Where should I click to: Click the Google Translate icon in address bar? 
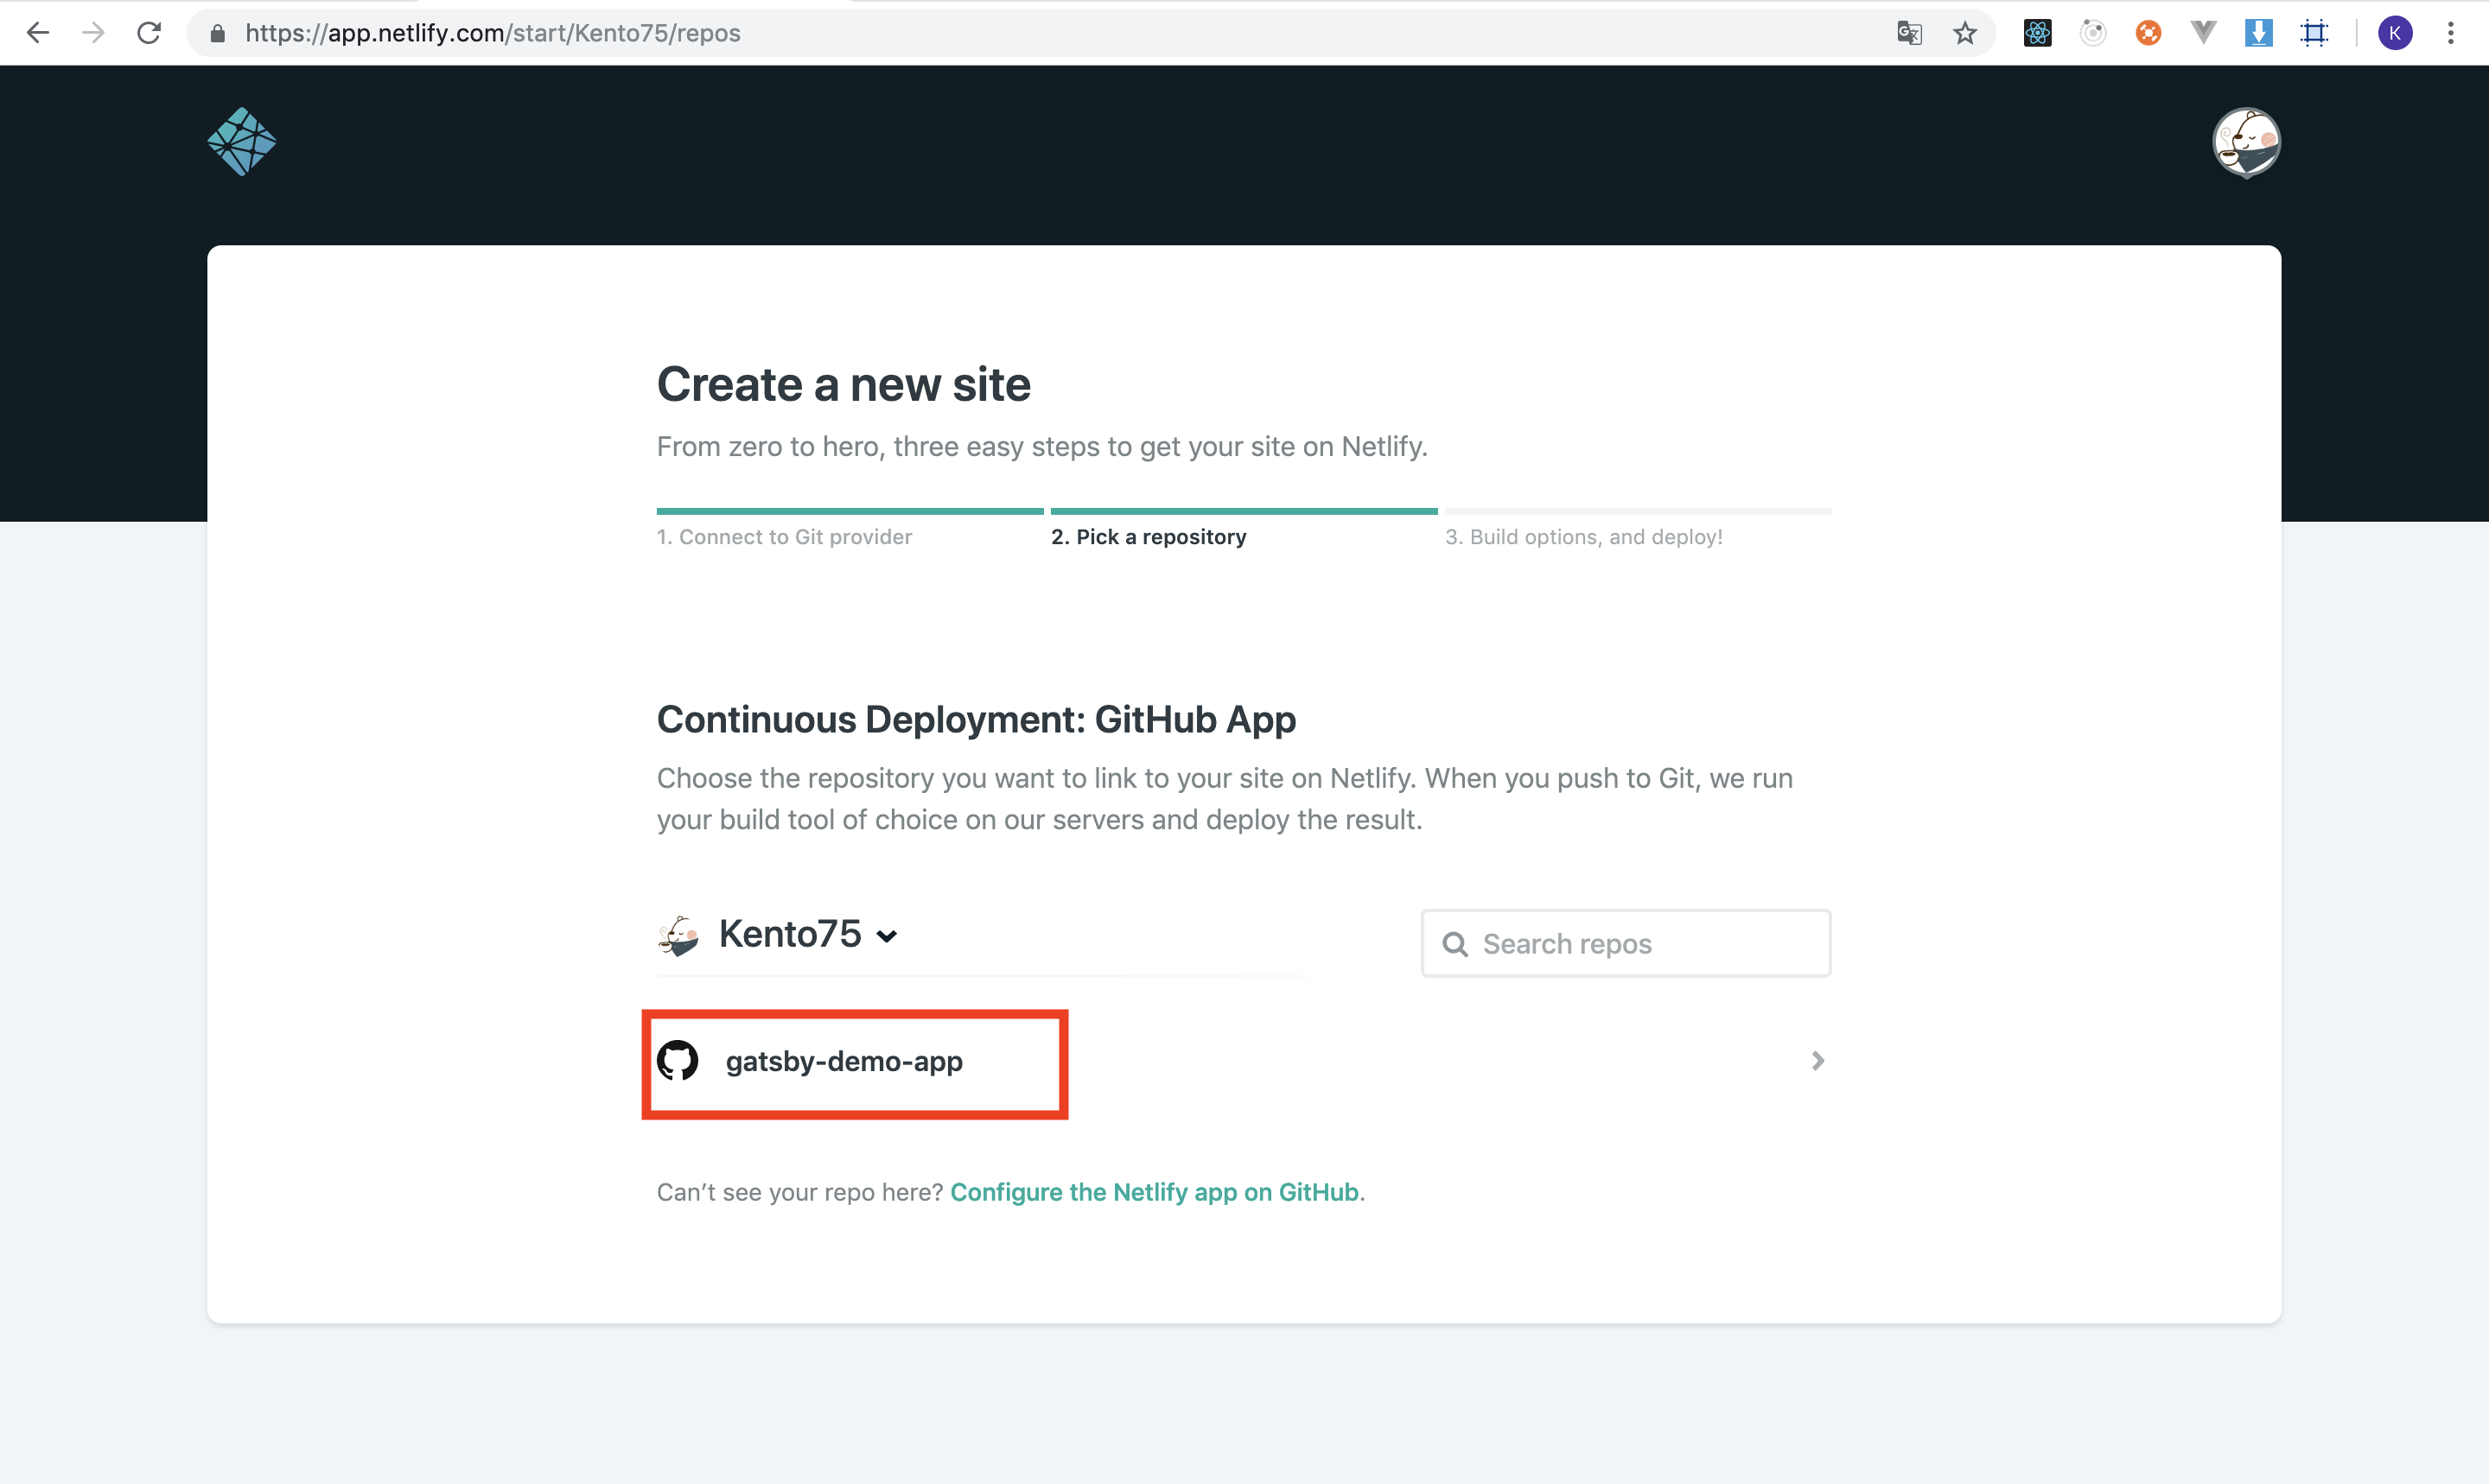[x=1909, y=33]
